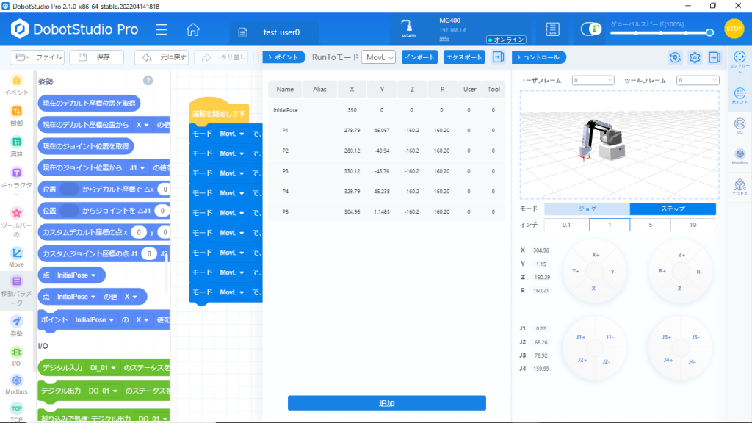The image size is (752, 423).
Task: Open the ツールフレーム dropdown
Action: (698, 80)
